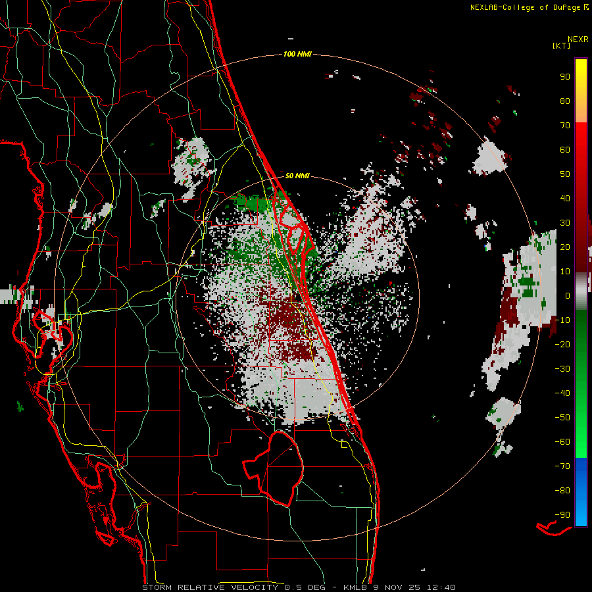Pick the yellow top segment of velocity color bar
Image resolution: width=592 pixels, height=592 pixels.
[581, 91]
